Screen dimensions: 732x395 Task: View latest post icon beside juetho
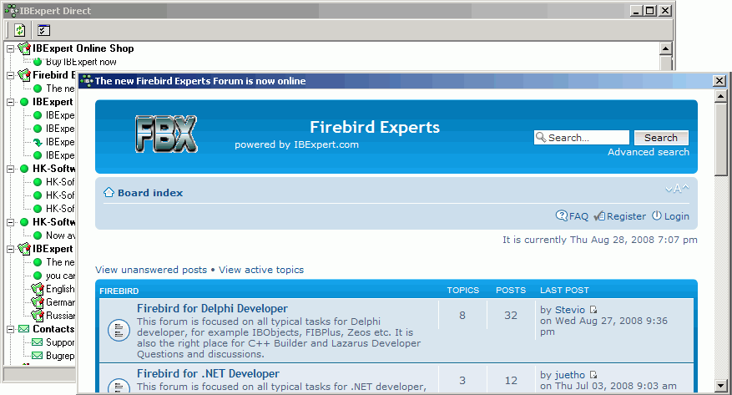pyautogui.click(x=593, y=374)
